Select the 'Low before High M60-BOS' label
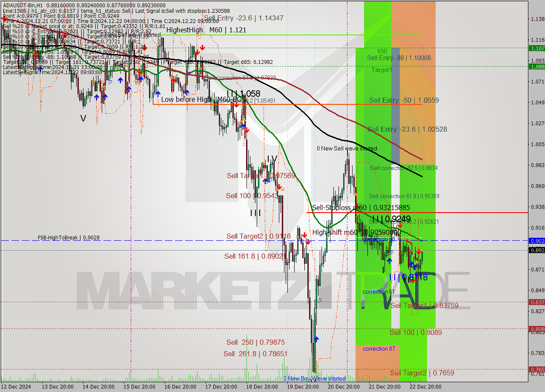The image size is (545, 392). coord(204,99)
